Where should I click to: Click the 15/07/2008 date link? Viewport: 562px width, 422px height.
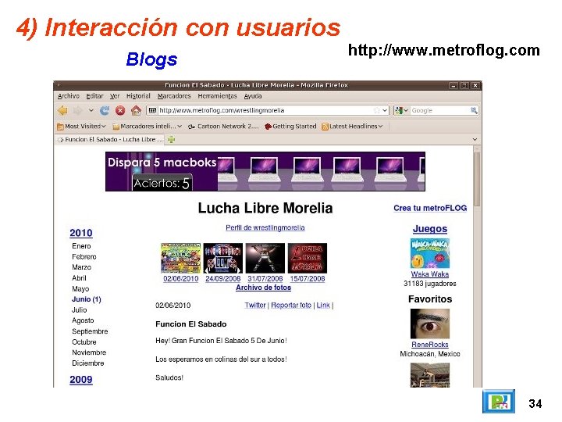coord(308,279)
